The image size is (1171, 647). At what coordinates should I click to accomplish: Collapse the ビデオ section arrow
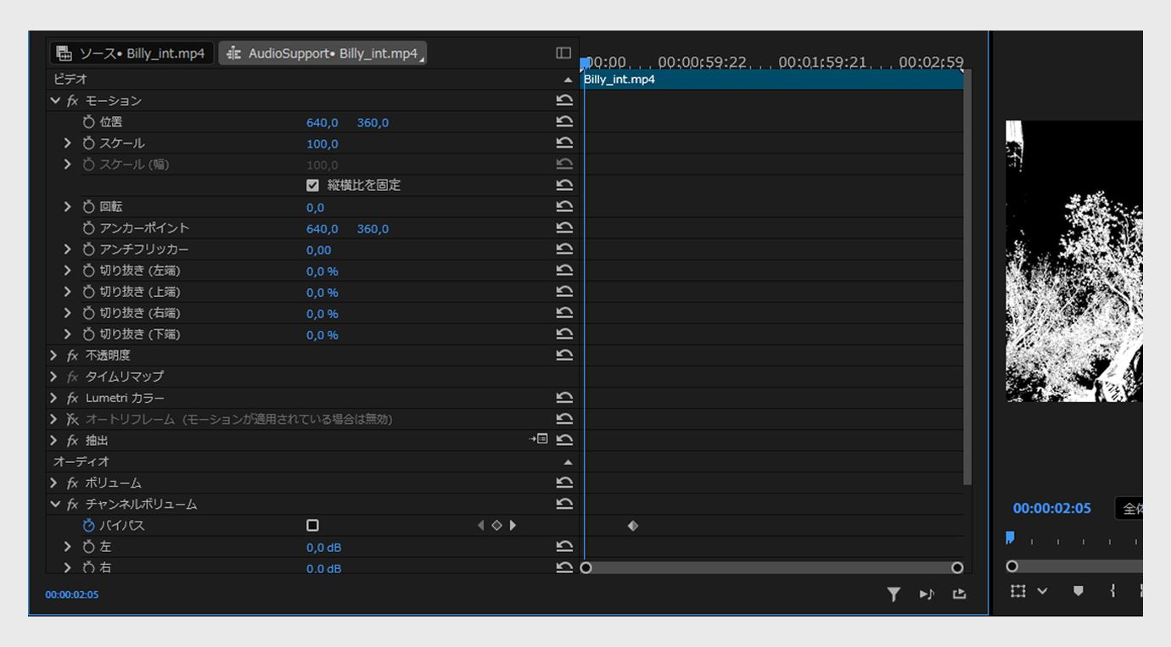pyautogui.click(x=568, y=80)
